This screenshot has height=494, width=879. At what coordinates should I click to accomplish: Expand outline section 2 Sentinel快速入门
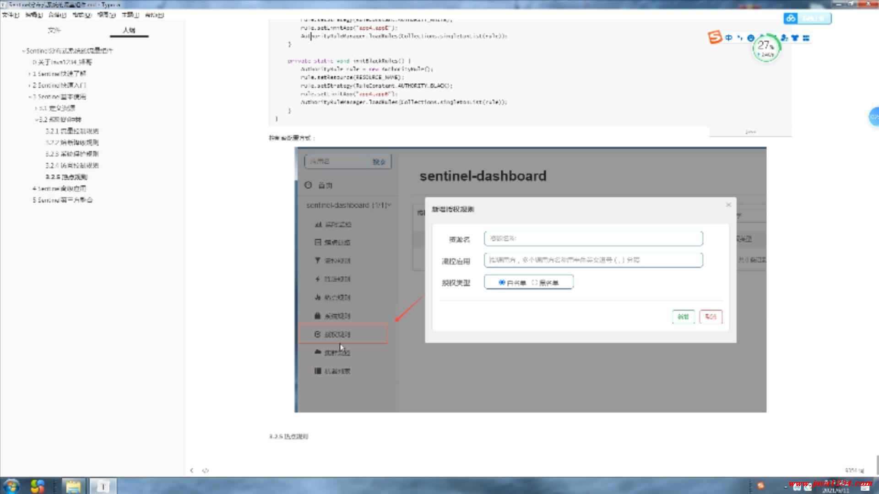30,85
